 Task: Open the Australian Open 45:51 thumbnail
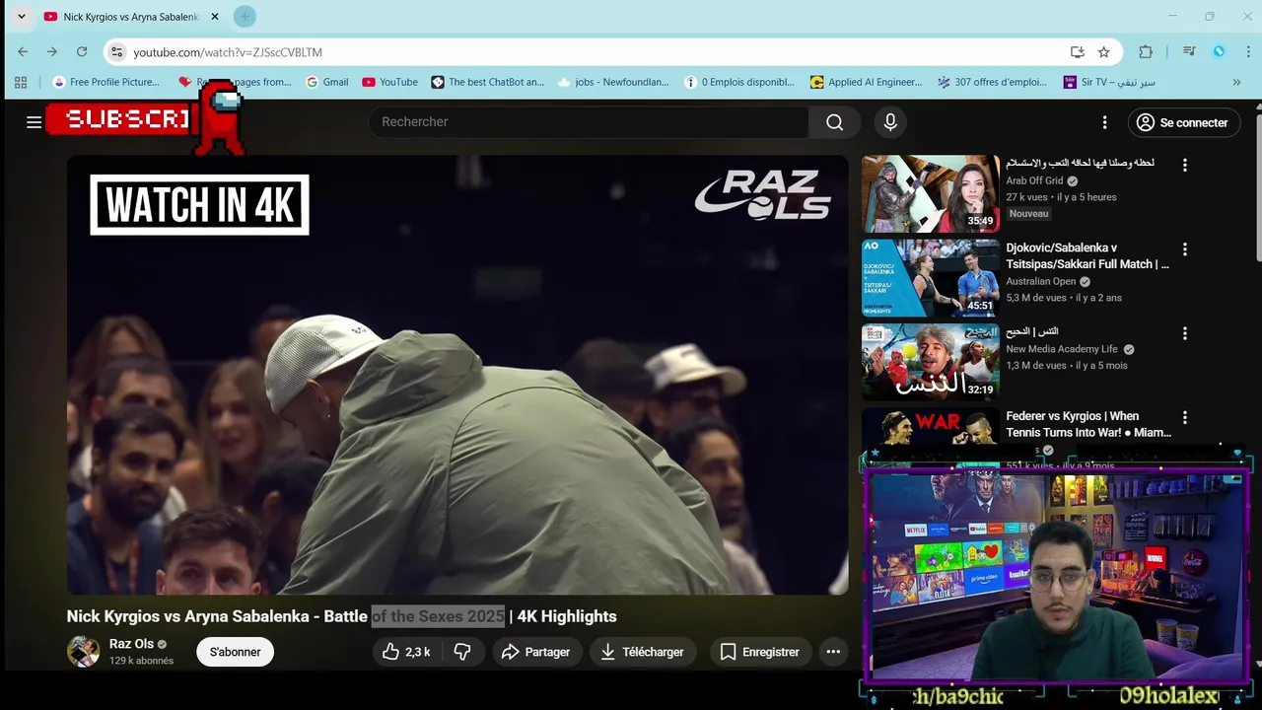pos(930,278)
